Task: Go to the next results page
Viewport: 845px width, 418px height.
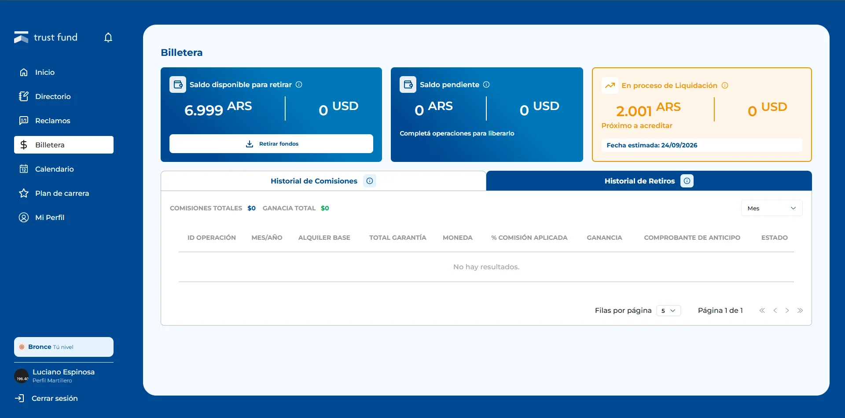Action: point(787,311)
